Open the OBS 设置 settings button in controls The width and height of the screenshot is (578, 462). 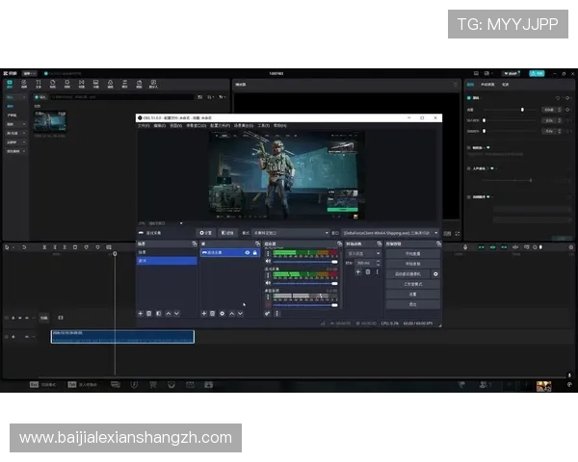(x=411, y=294)
